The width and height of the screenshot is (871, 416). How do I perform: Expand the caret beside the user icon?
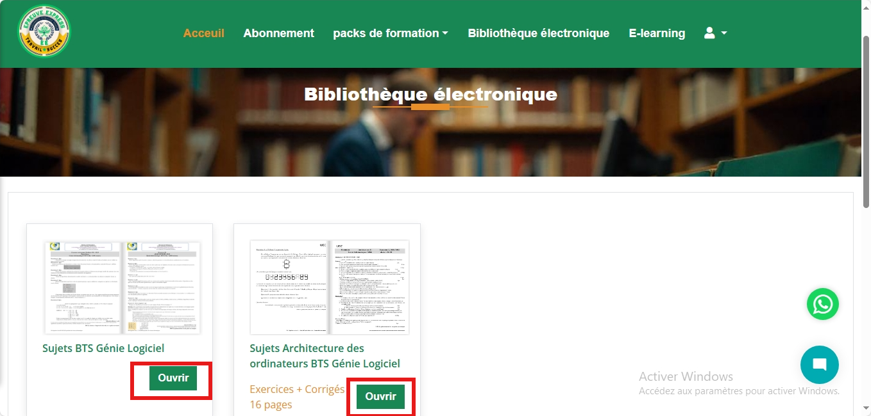coord(724,33)
